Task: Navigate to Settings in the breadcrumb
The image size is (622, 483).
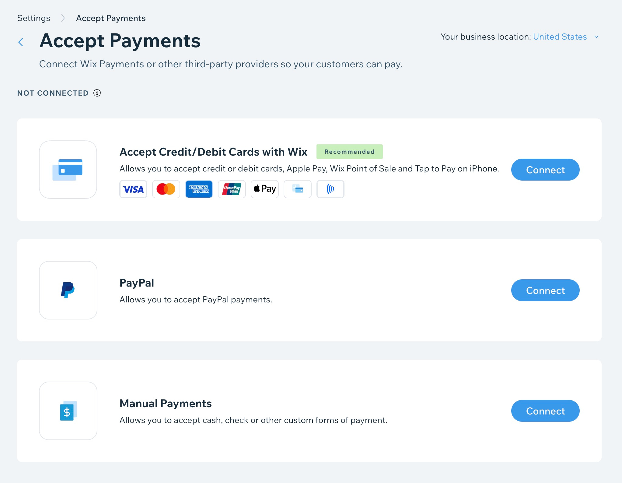Action: click(33, 18)
